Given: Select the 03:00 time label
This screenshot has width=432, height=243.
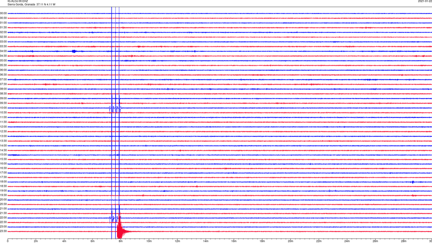Looking at the screenshot, I should click(x=3, y=41).
